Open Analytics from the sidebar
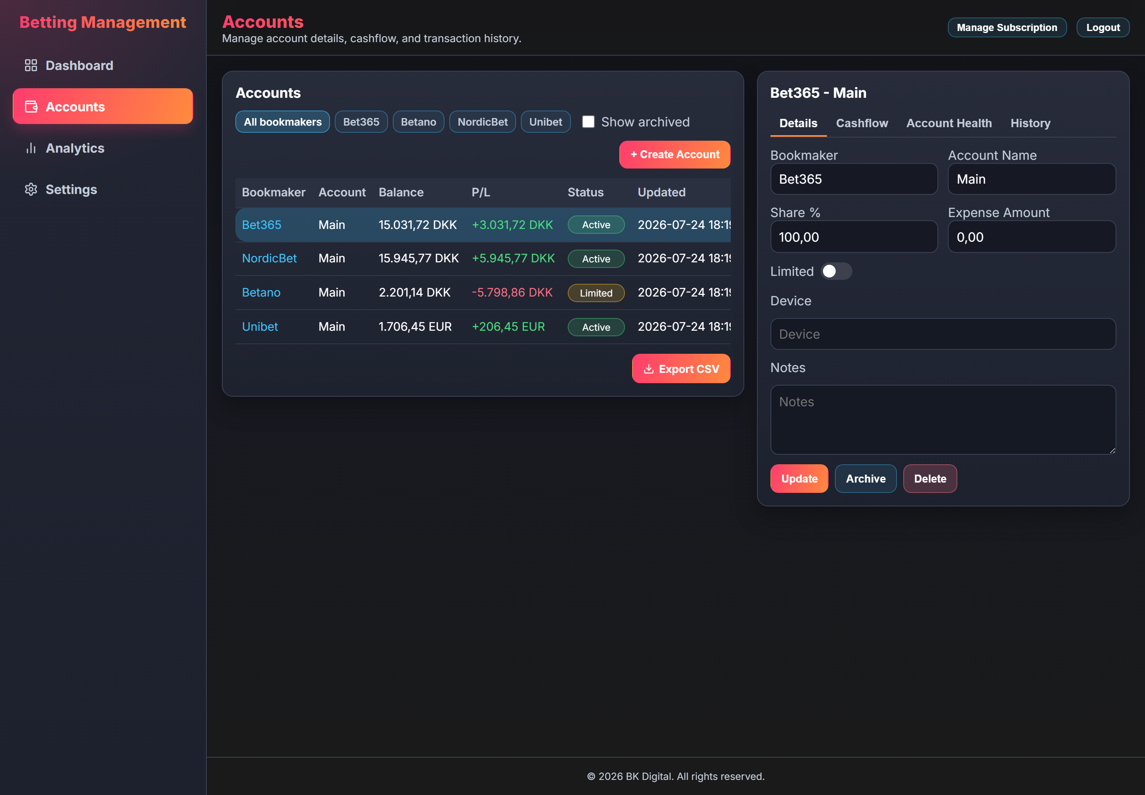 [103, 148]
